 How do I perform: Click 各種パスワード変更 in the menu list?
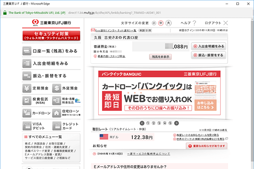(x=37, y=151)
